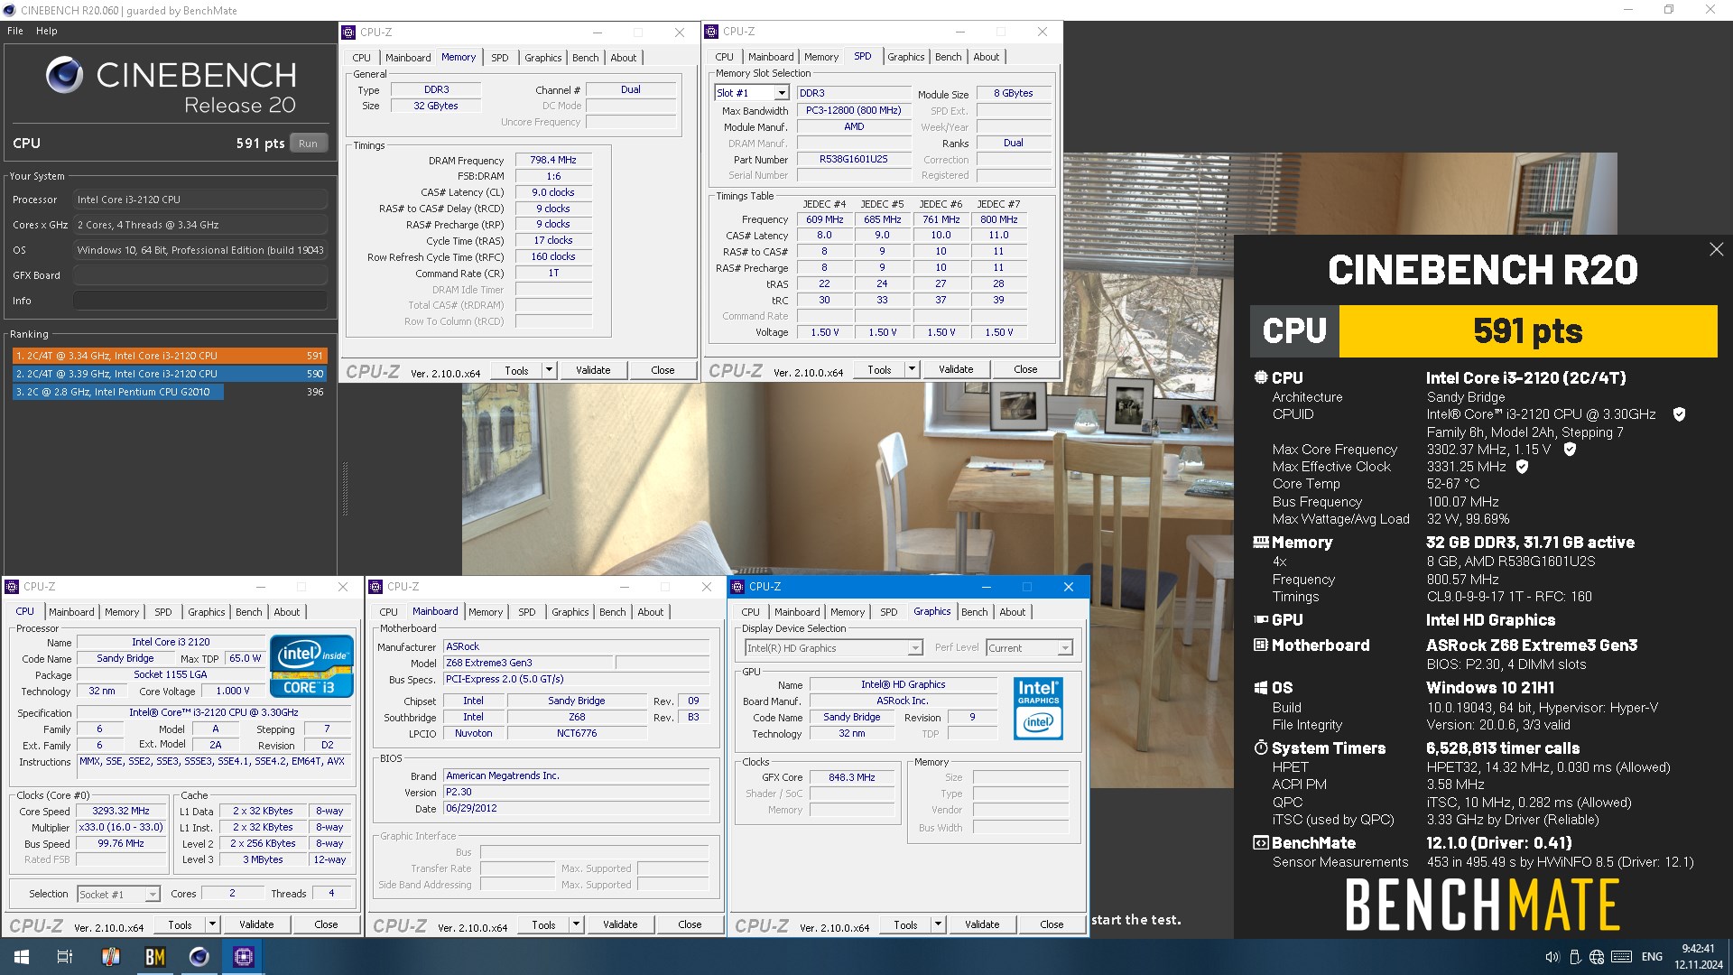Click the Intel Graphics logo badge
Viewport: 1733px width, 975px height.
click(x=1038, y=708)
